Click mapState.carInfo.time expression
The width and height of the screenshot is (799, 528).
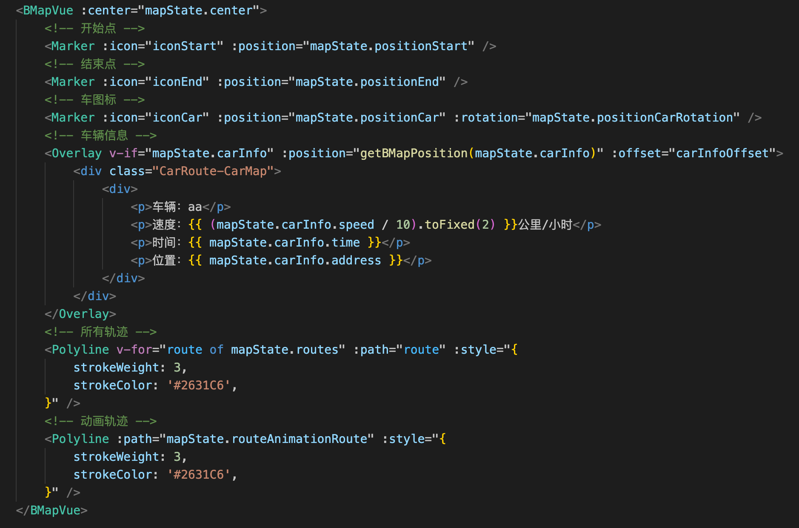point(285,242)
